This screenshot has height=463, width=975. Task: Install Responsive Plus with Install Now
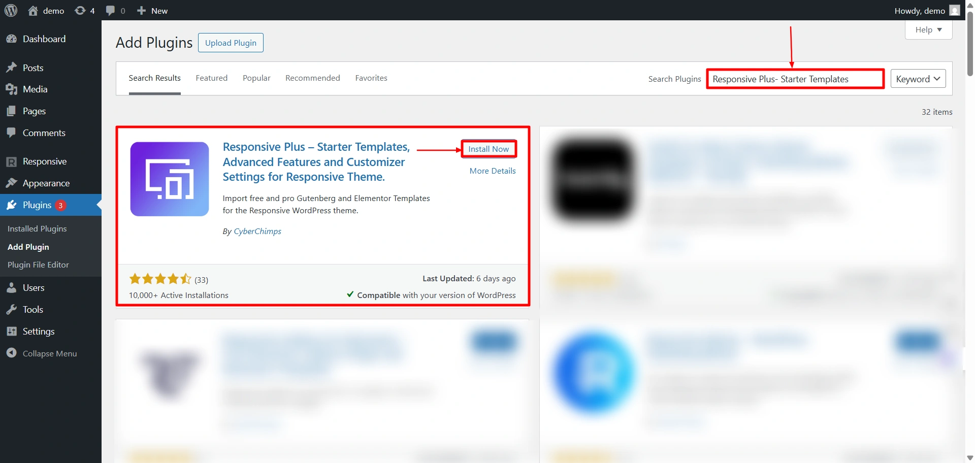point(489,149)
